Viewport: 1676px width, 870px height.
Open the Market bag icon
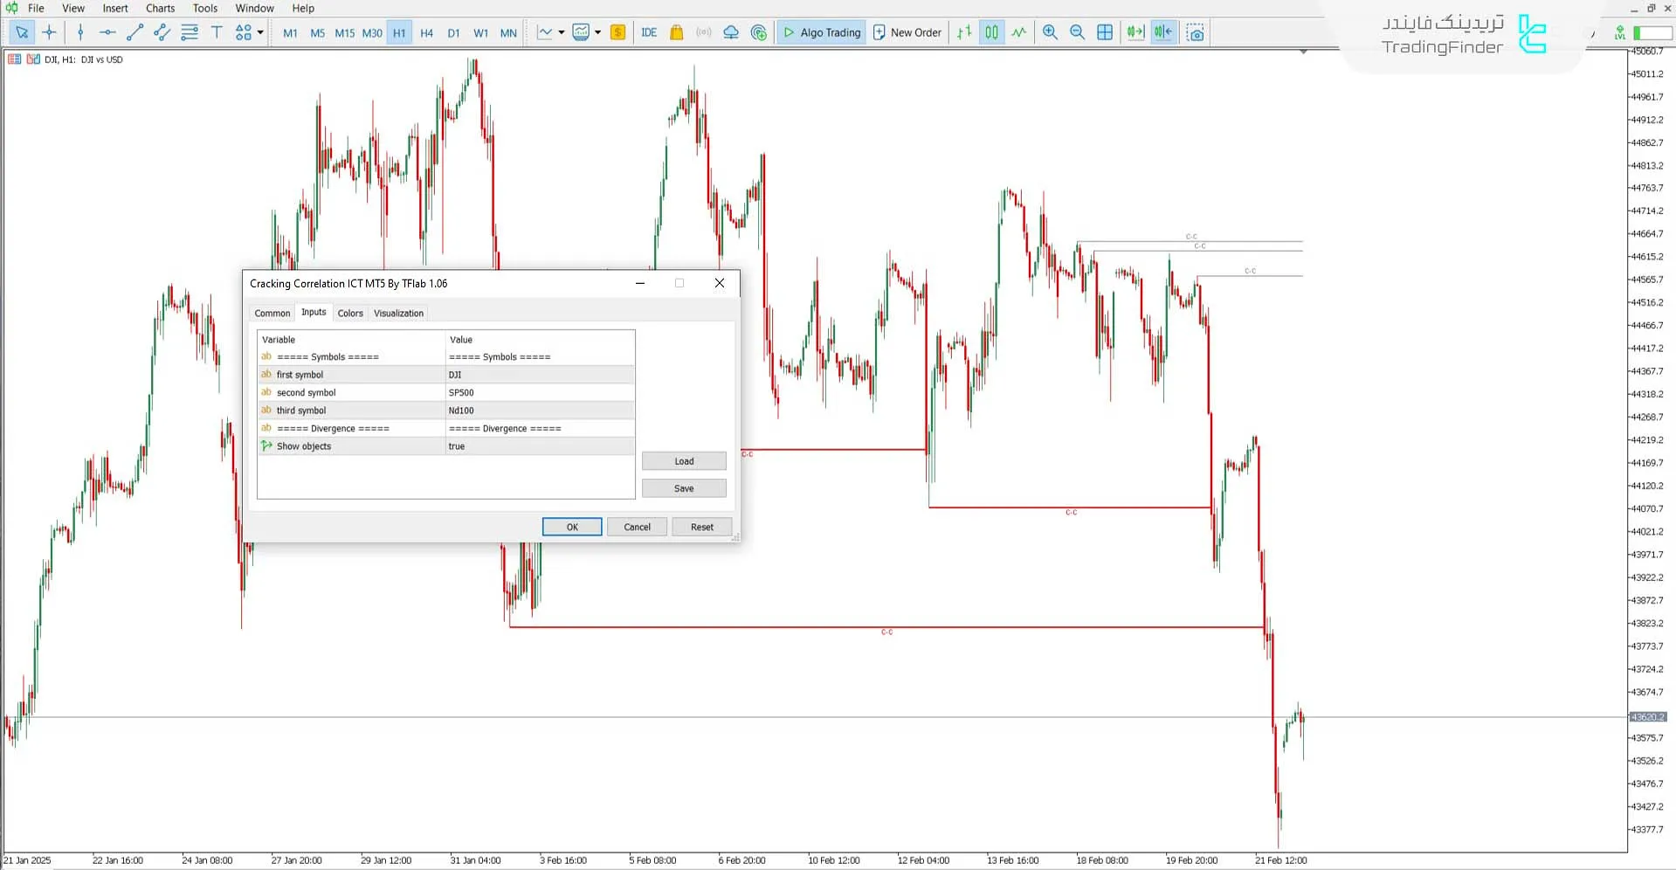[677, 32]
